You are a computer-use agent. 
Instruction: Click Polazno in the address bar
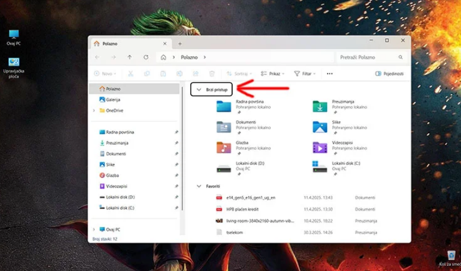click(189, 57)
